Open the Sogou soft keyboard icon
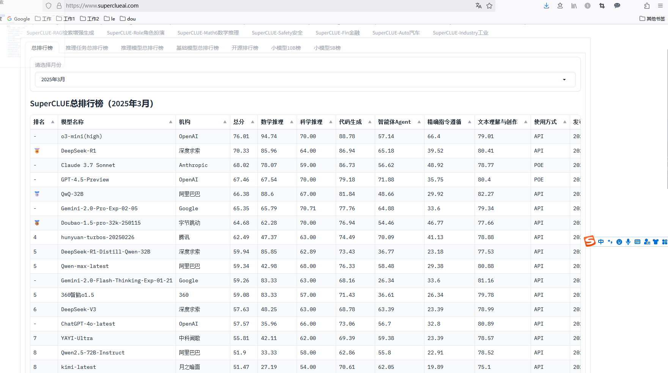This screenshot has width=668, height=373. tap(637, 242)
